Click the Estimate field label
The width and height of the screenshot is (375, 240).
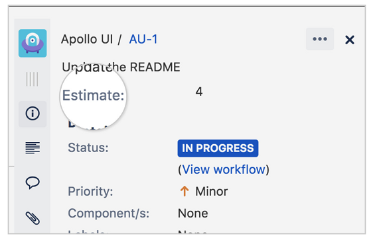point(94,95)
